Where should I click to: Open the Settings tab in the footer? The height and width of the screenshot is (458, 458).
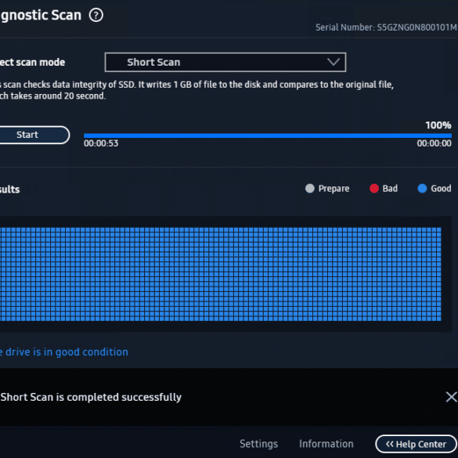click(258, 444)
